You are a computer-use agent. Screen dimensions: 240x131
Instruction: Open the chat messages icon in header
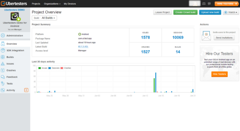208,4
